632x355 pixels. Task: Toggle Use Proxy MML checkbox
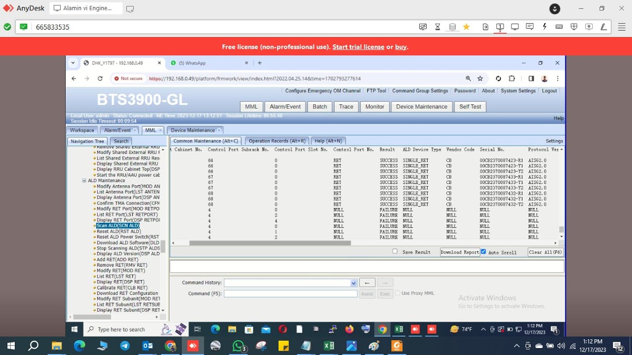coord(397,293)
